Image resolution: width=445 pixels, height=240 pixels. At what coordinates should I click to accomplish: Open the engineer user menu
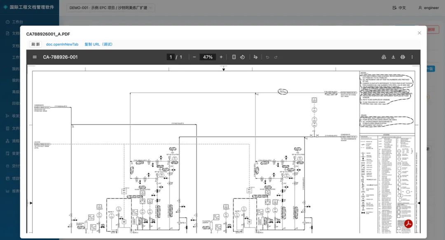coord(429,8)
